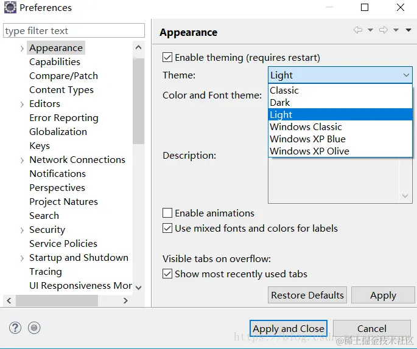The image size is (417, 349).
Task: Select Network Connections in the tree
Action: (77, 160)
